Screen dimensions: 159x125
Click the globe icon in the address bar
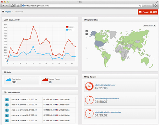pyautogui.click(x=24, y=6)
